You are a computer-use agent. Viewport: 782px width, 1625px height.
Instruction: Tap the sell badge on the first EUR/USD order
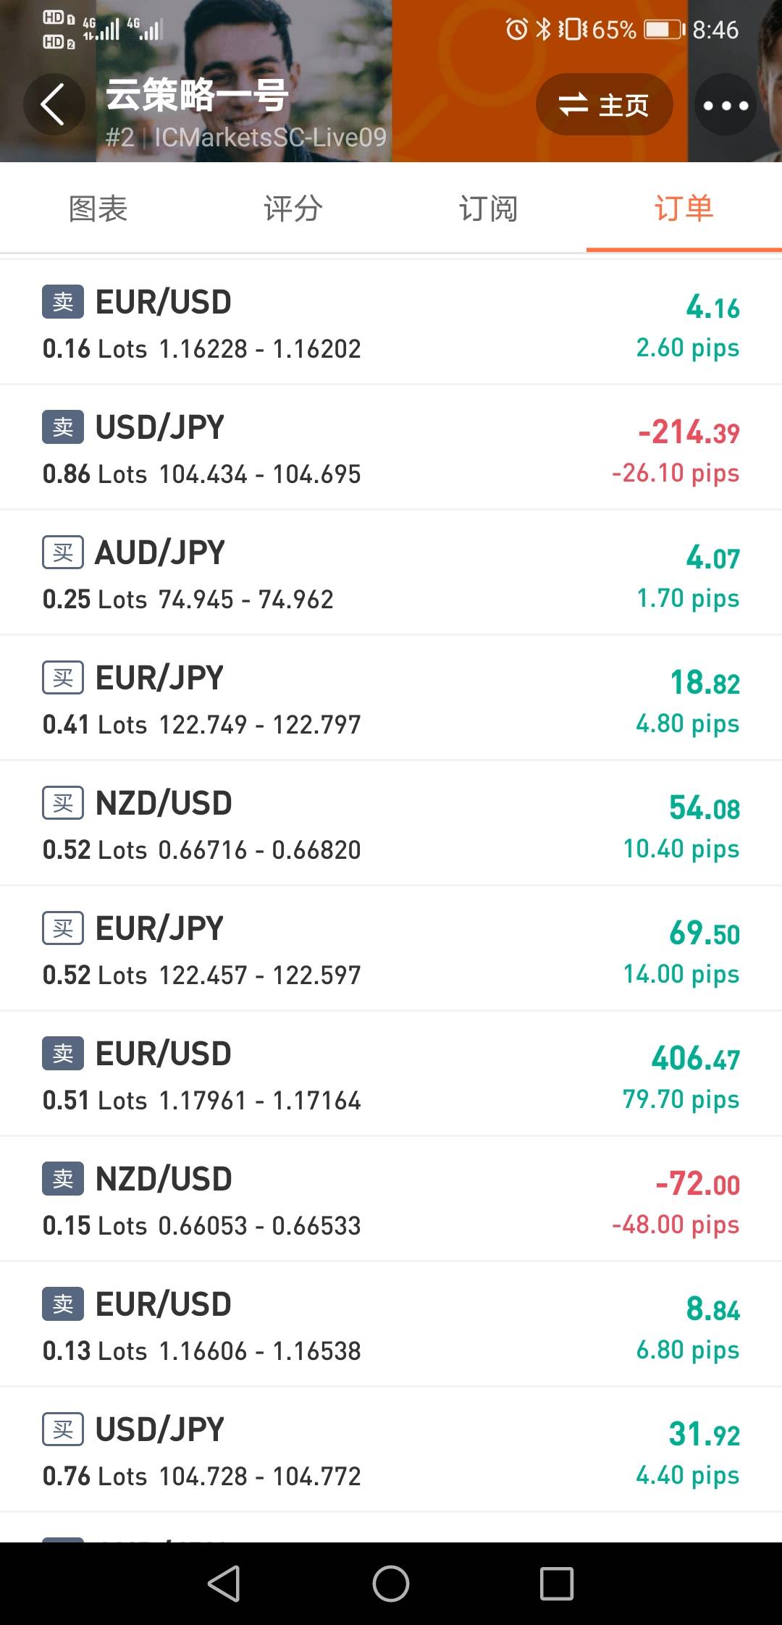tap(63, 302)
